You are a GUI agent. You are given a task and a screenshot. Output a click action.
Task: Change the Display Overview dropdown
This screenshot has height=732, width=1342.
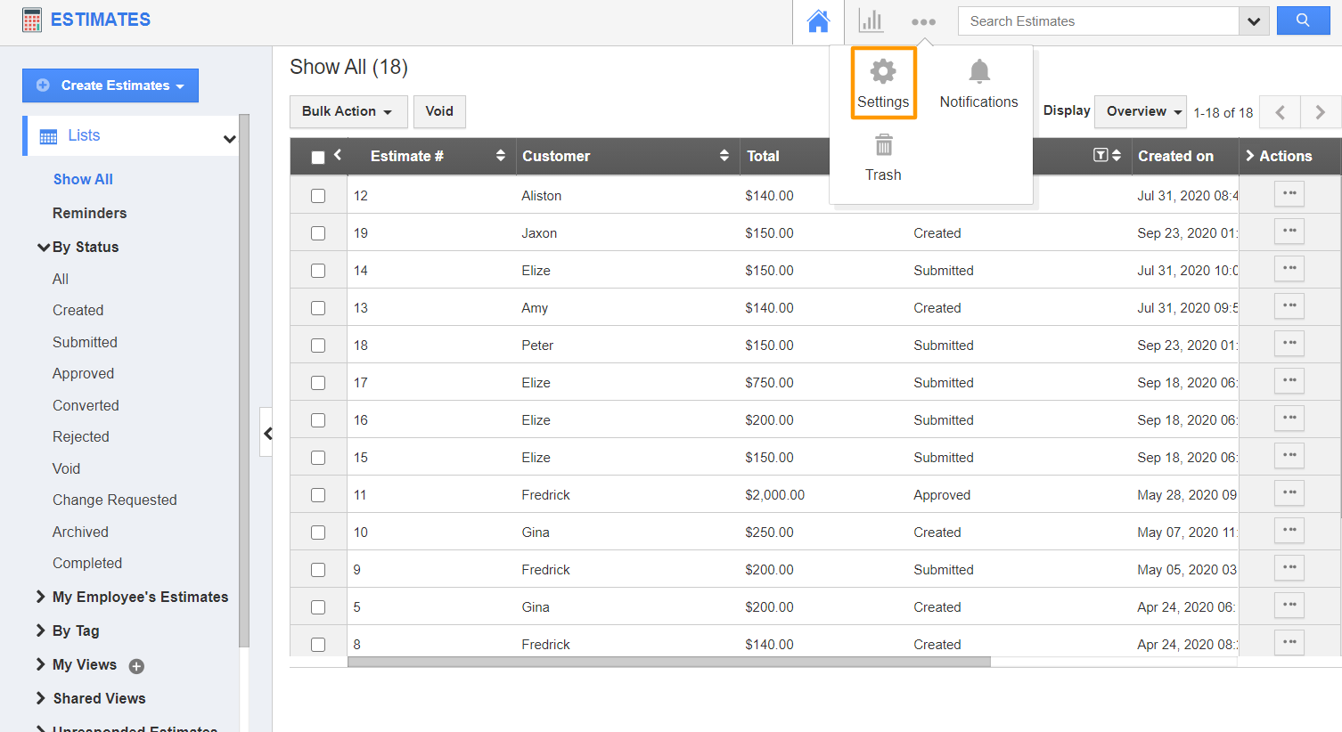[x=1141, y=111]
